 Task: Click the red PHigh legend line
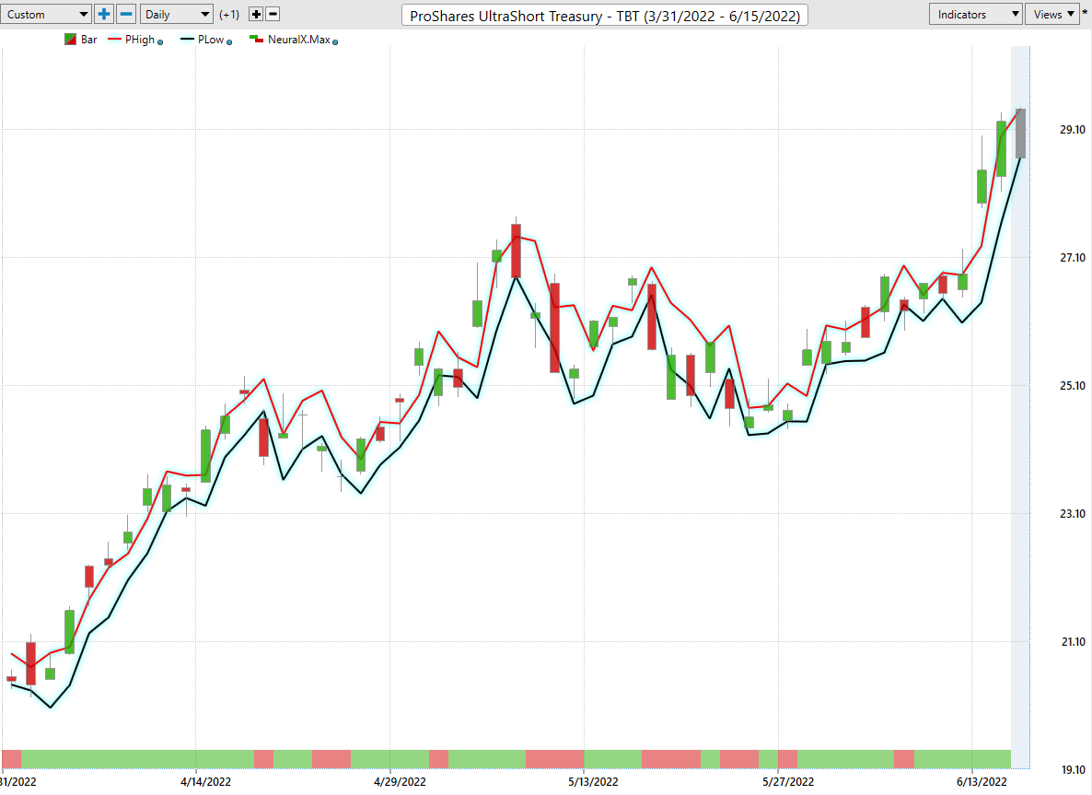(x=115, y=40)
